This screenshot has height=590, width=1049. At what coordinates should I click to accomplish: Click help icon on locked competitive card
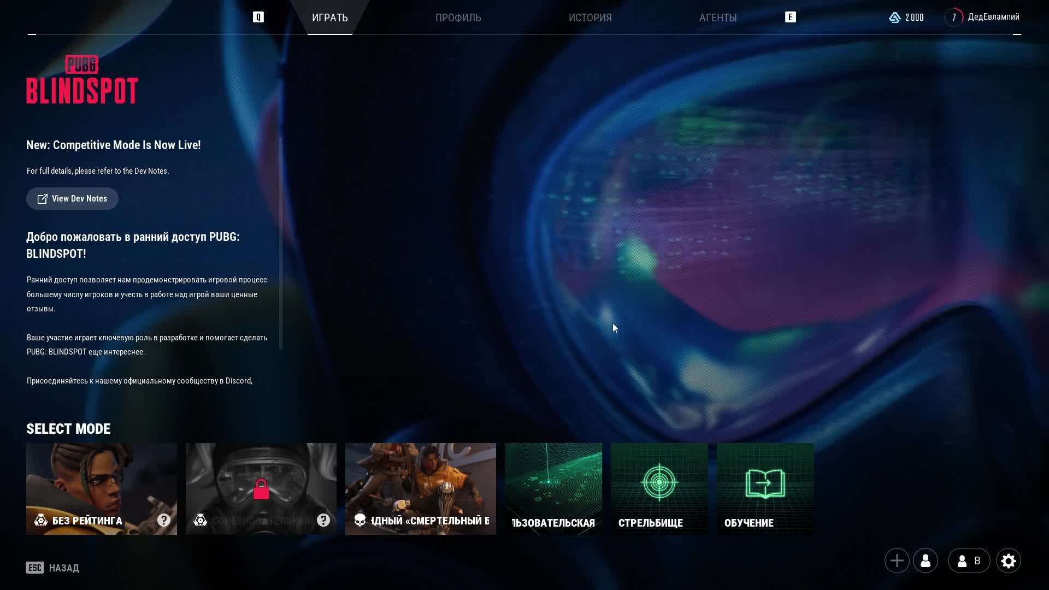click(x=323, y=520)
